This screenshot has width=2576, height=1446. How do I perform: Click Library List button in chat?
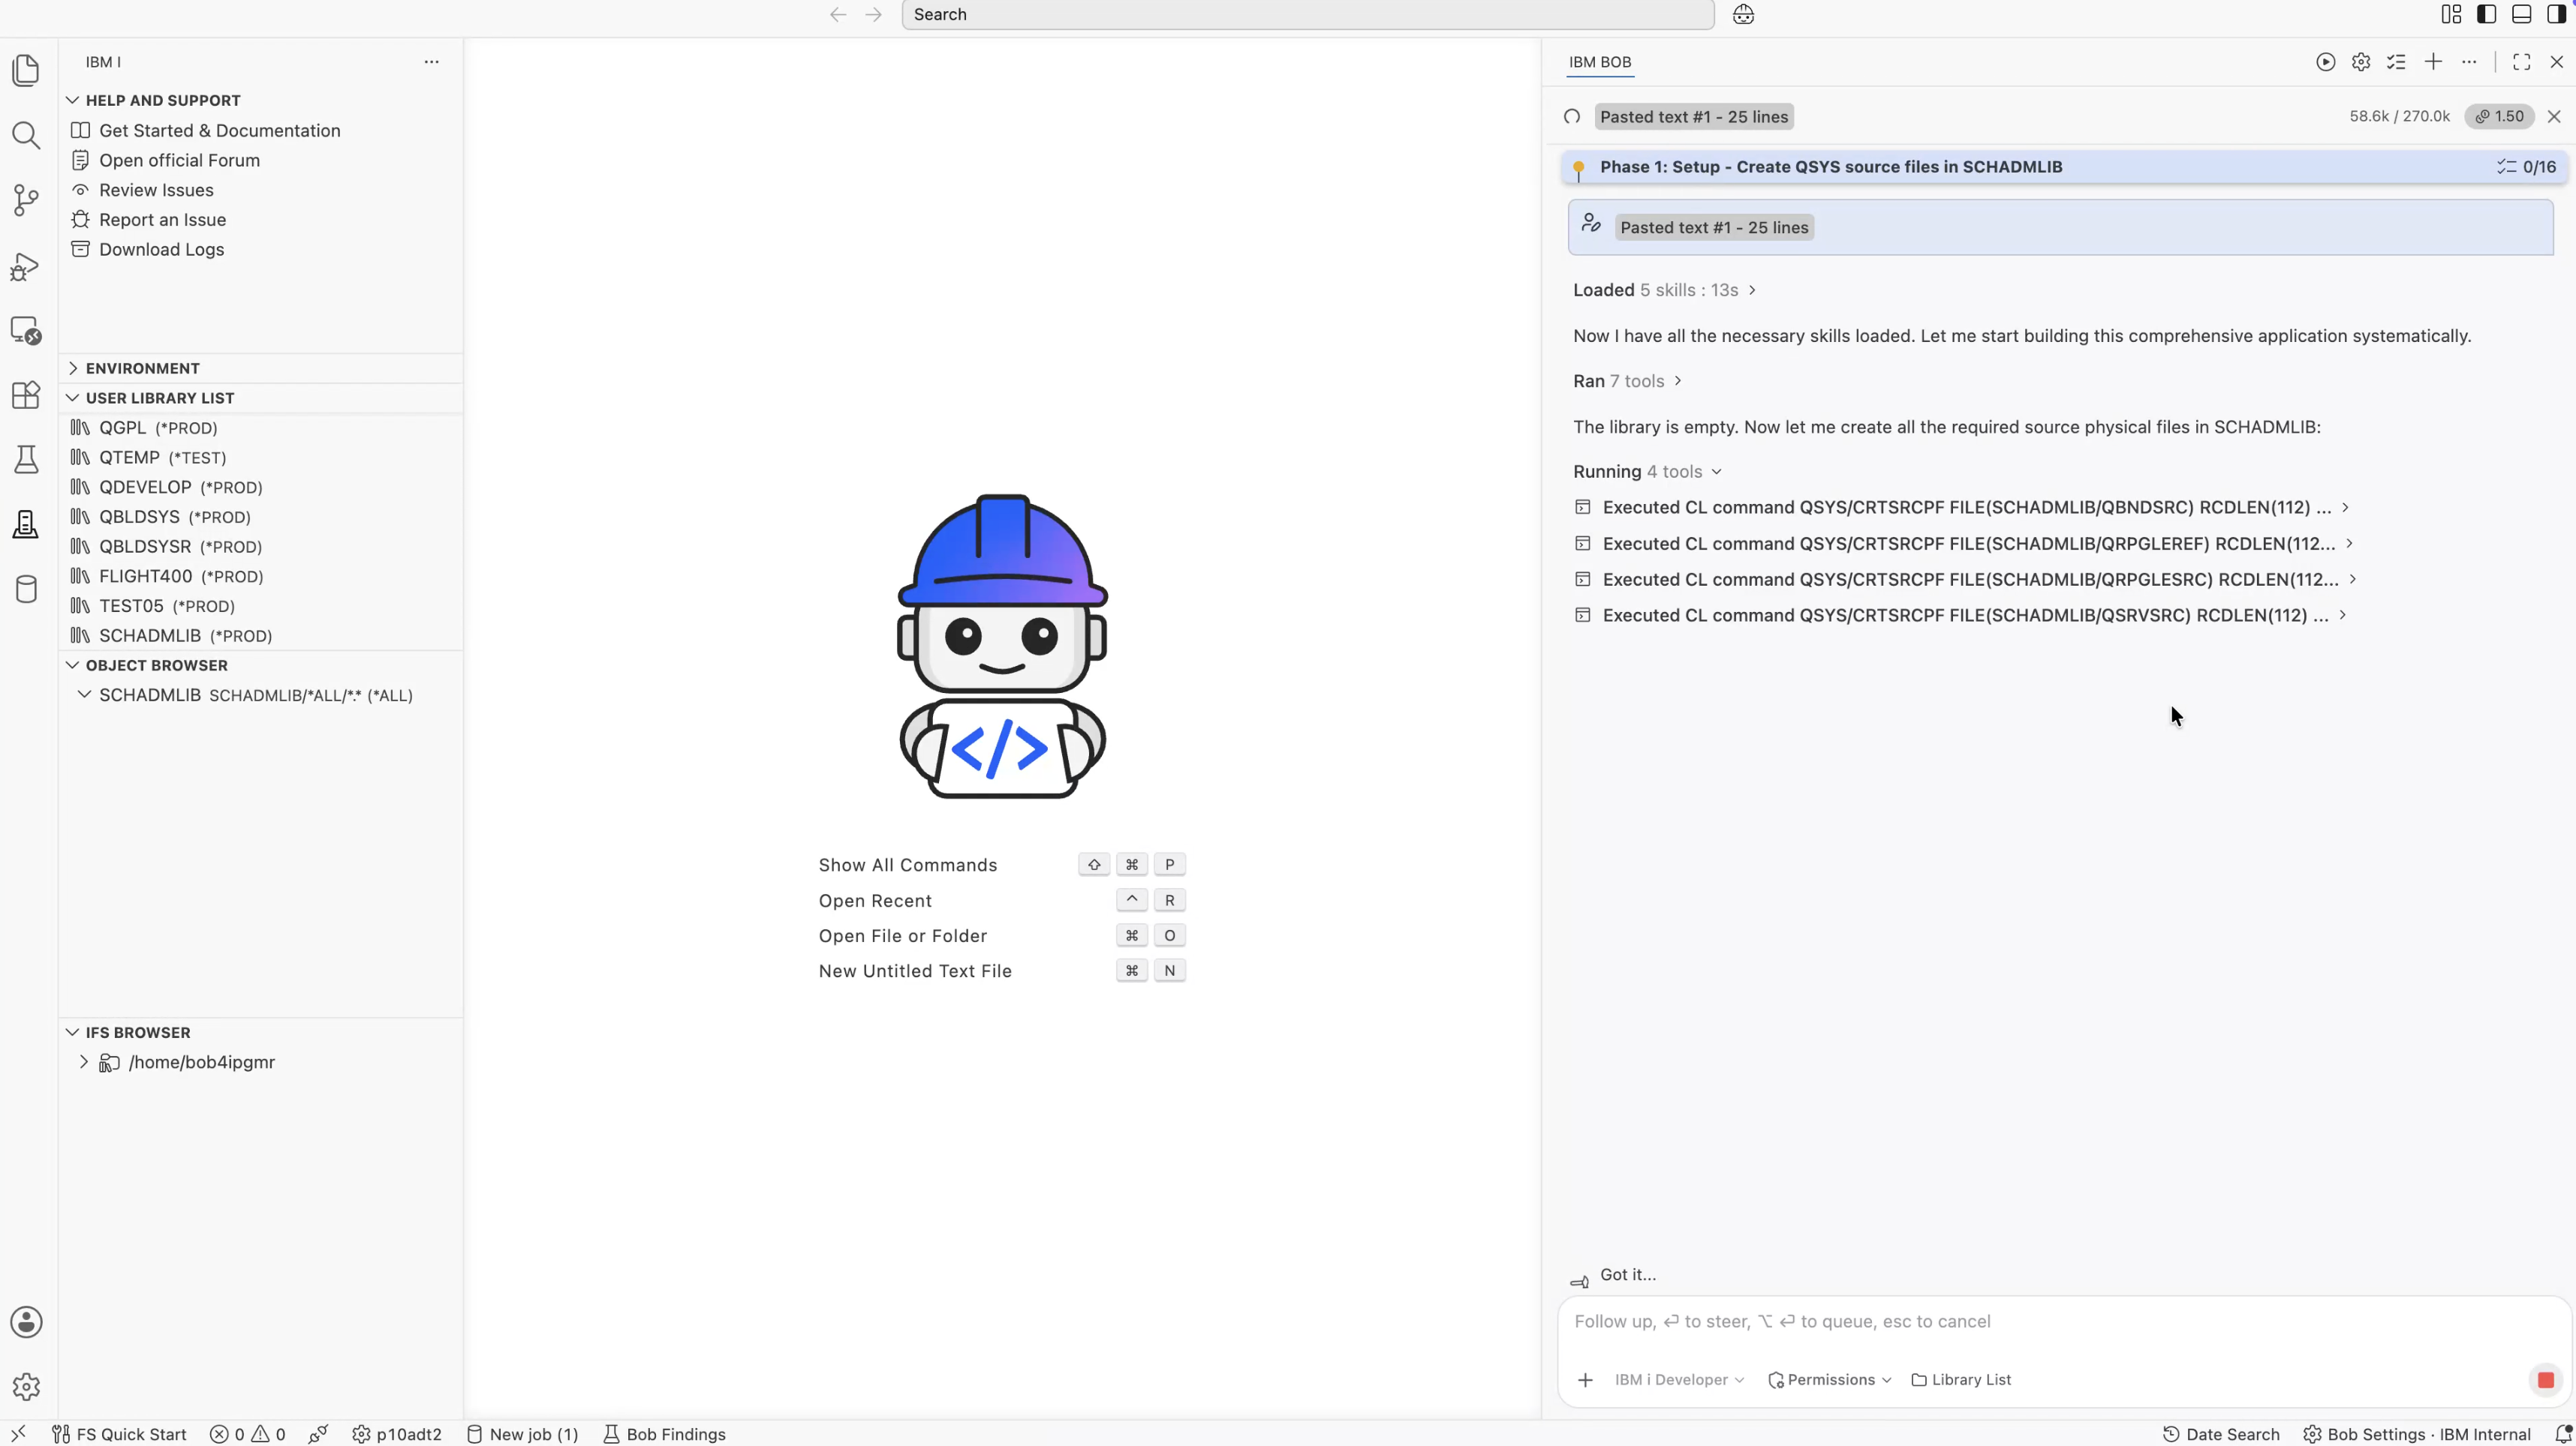point(1961,1380)
